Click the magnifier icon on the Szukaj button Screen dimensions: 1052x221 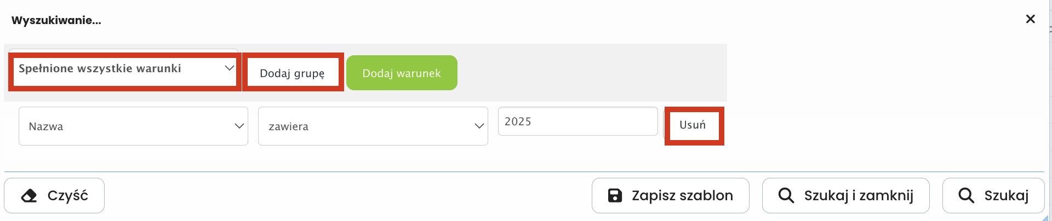click(x=966, y=196)
